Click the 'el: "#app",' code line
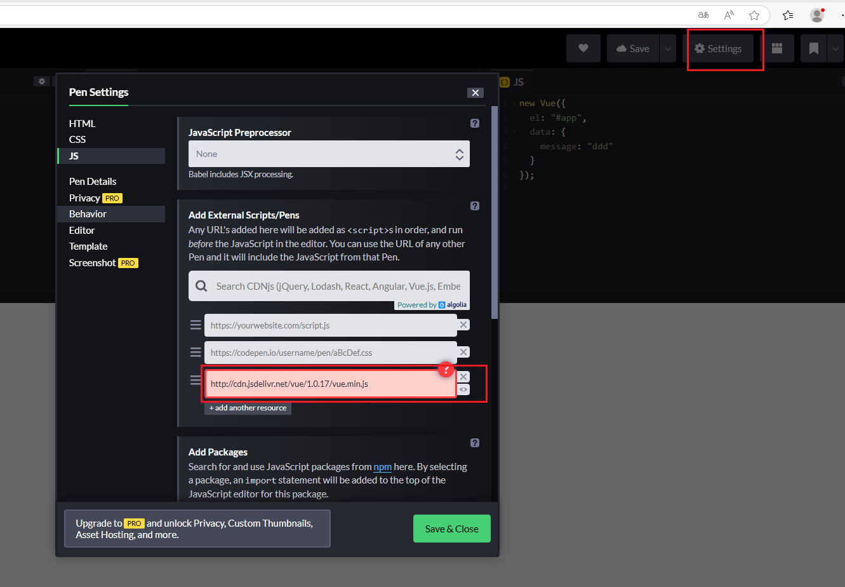 [559, 118]
